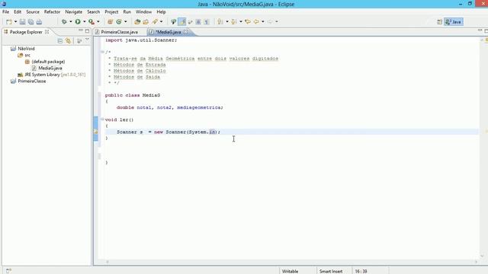This screenshot has height=274, width=488.
Task: Click the Toggle Breadcrumb icon
Action: pos(174,22)
